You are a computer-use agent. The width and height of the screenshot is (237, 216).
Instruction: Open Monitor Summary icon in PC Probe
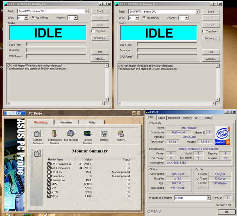click(38, 134)
